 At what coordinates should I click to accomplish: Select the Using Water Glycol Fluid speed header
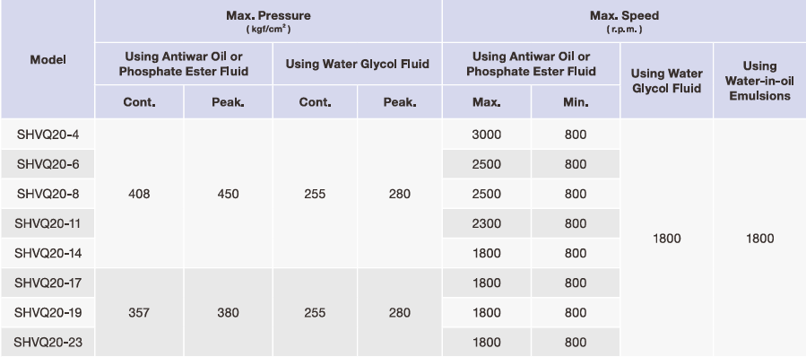coord(666,81)
